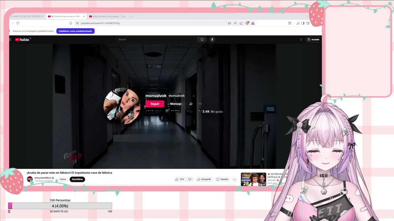Click the Acceder sign-in button
Image resolution: width=394 pixels, height=221 pixels.
coord(313,40)
